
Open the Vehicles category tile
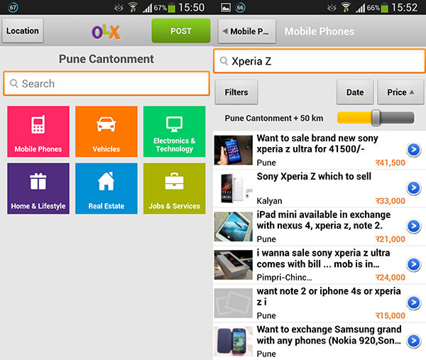106,131
